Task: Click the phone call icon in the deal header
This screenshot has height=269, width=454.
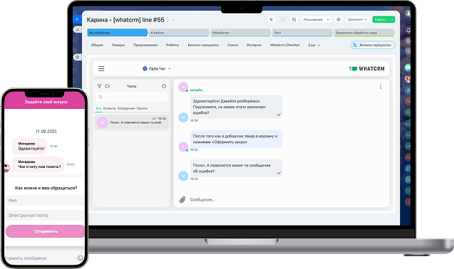Action: click(272, 19)
